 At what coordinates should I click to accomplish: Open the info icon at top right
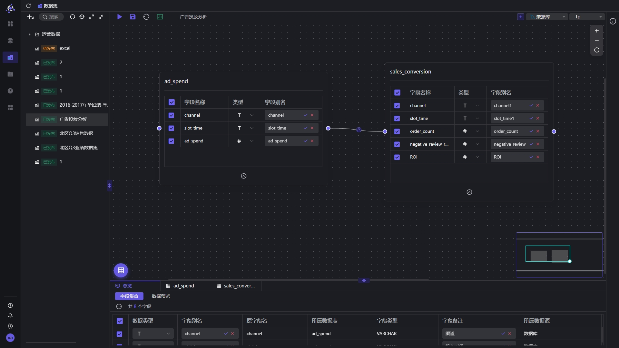tap(613, 21)
